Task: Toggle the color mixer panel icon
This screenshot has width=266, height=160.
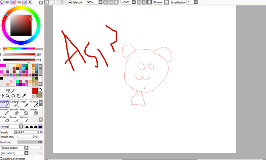Action: (x=19, y=2)
